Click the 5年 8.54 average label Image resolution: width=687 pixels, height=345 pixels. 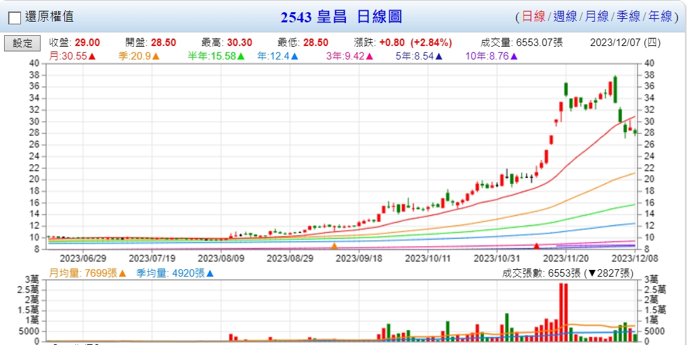pos(419,56)
